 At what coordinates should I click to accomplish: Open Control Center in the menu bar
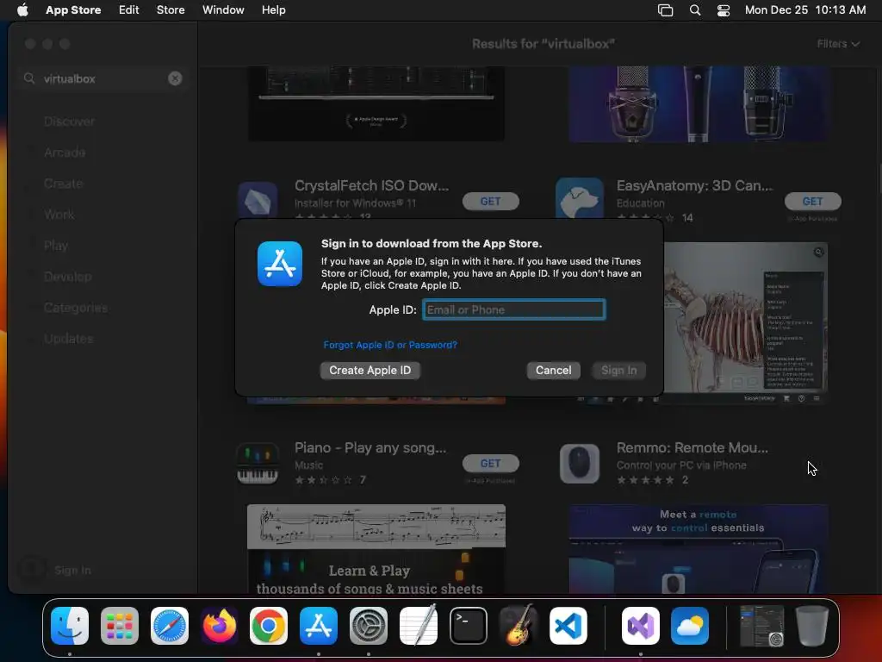pyautogui.click(x=724, y=10)
